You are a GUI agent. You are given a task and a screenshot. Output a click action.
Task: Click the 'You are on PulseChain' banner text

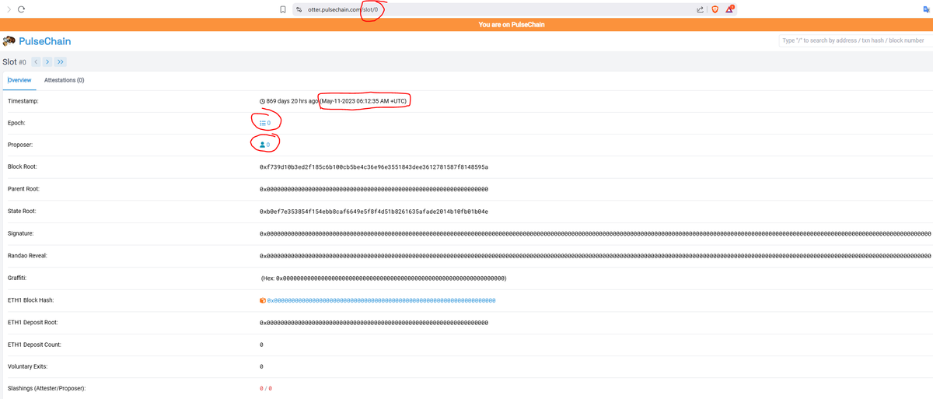(512, 25)
